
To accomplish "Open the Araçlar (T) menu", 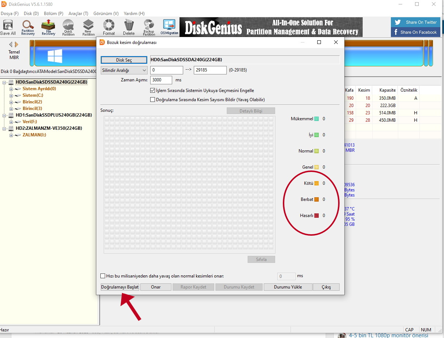I will (x=78, y=14).
